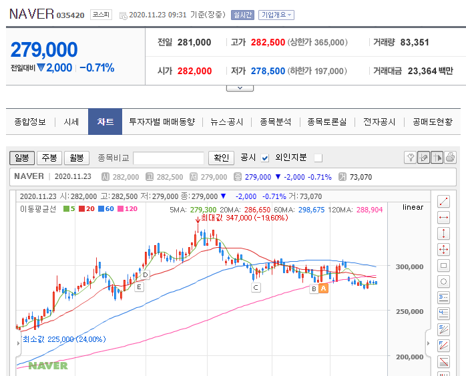This screenshot has width=466, height=376.
Task: Click the 120MA 288,904 value
Action: click(x=370, y=210)
